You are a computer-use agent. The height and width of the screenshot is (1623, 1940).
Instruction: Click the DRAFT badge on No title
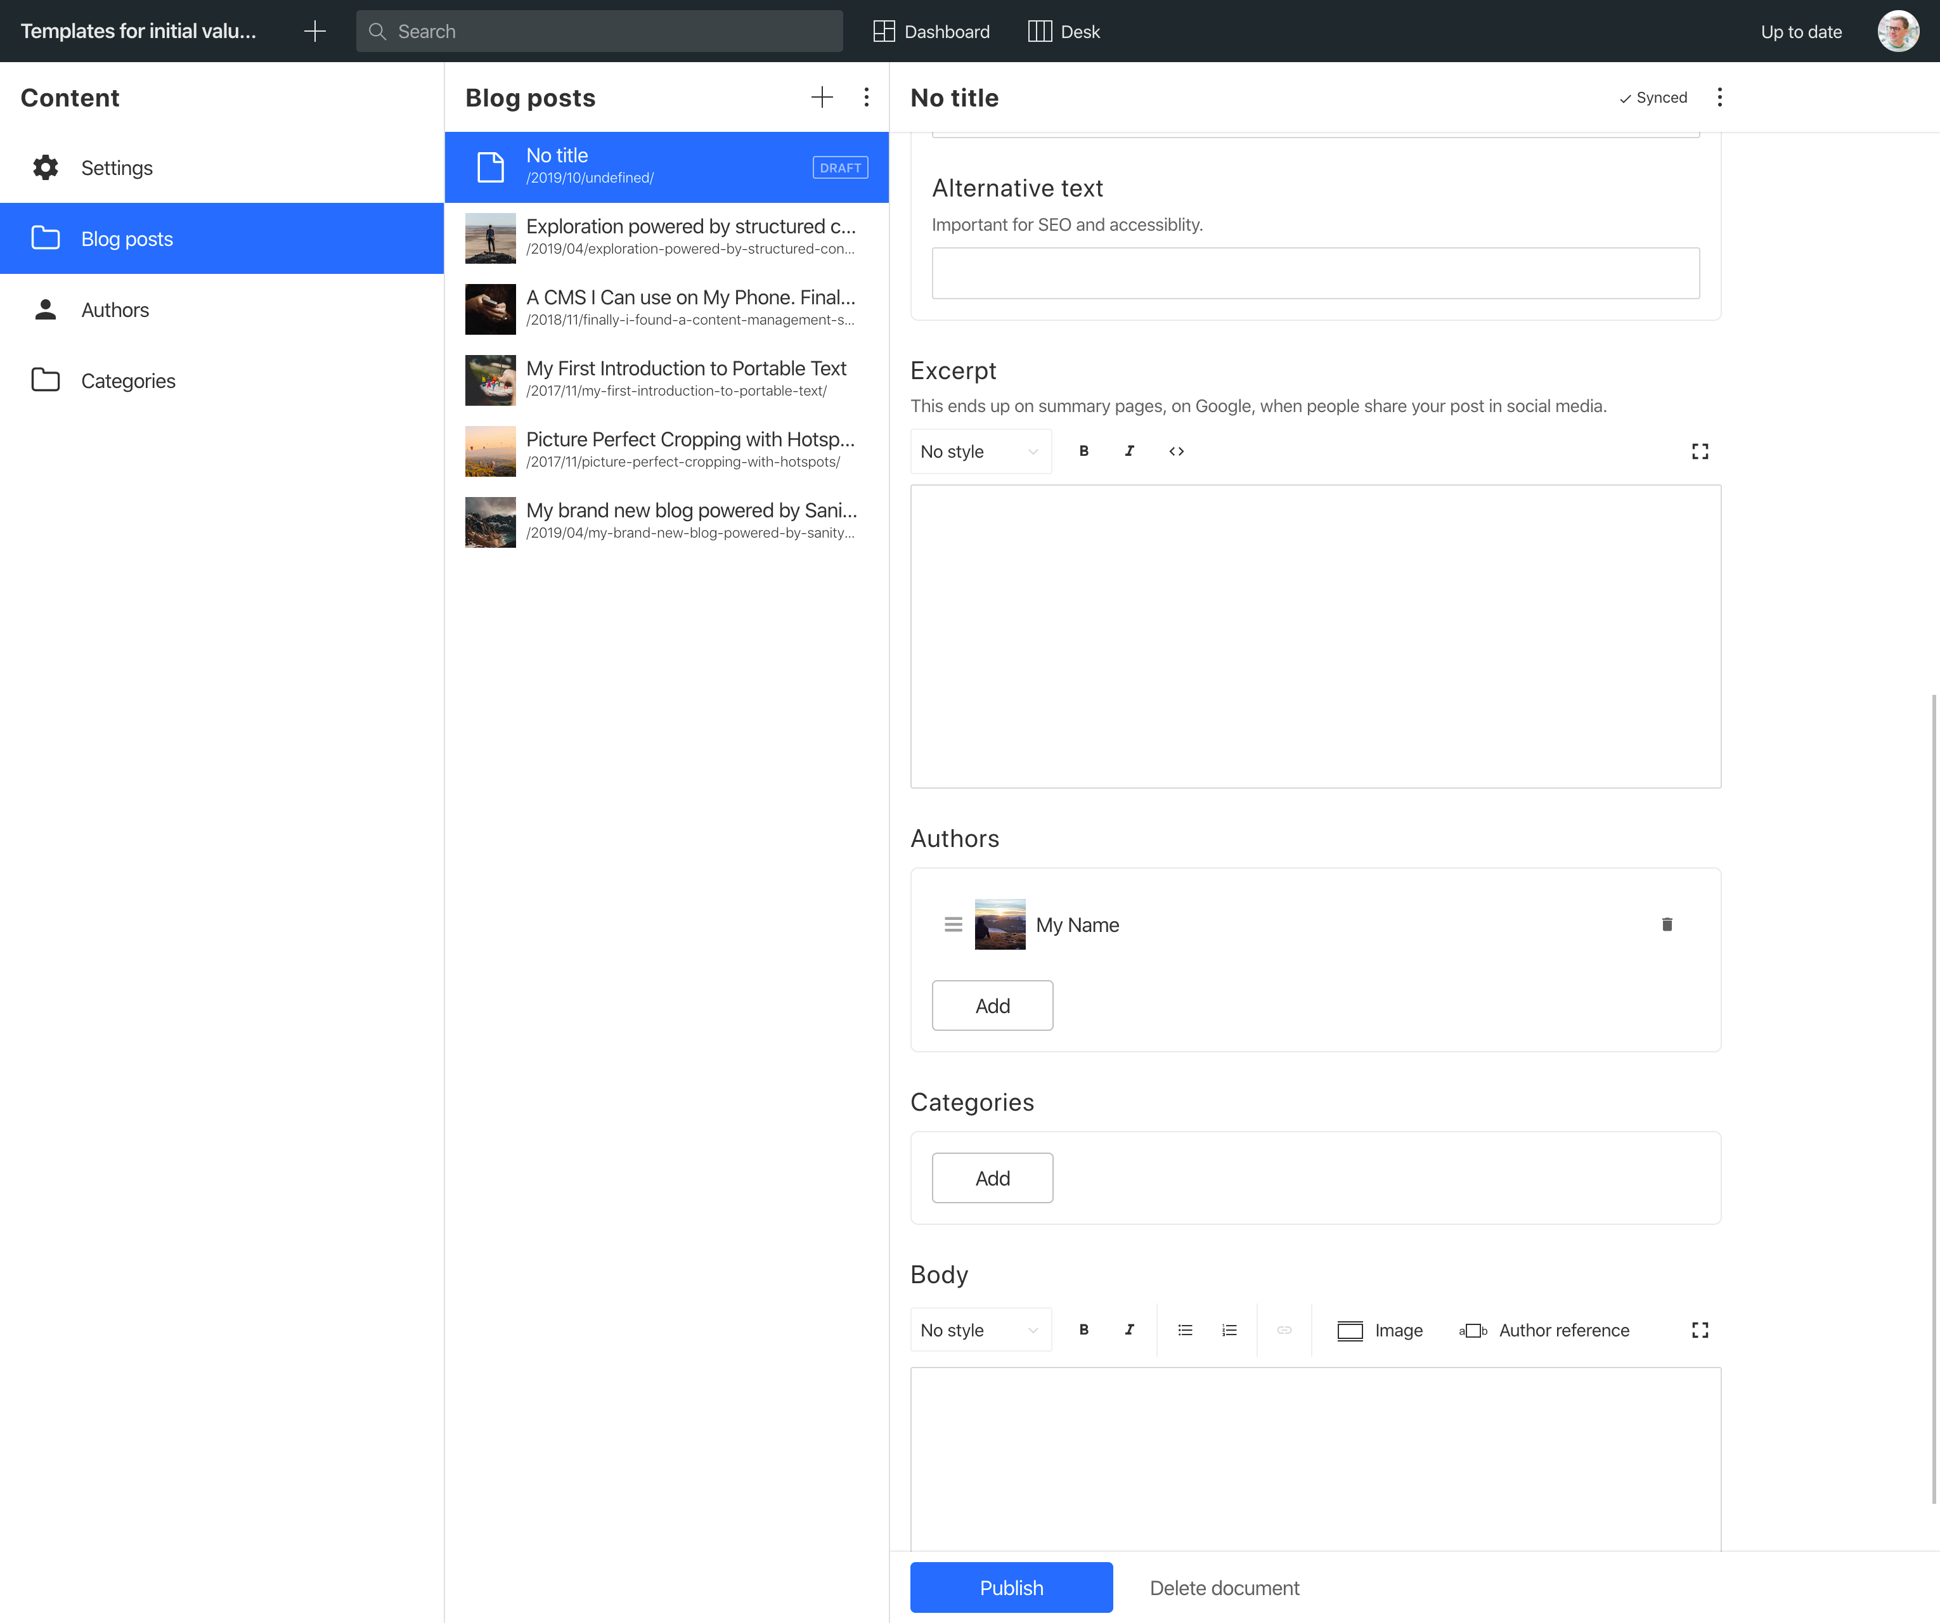pyautogui.click(x=840, y=167)
